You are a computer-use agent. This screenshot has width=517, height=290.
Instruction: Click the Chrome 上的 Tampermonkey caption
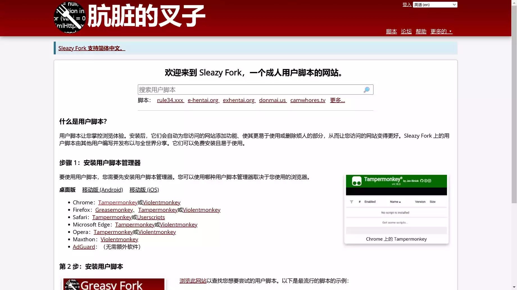tap(396, 239)
